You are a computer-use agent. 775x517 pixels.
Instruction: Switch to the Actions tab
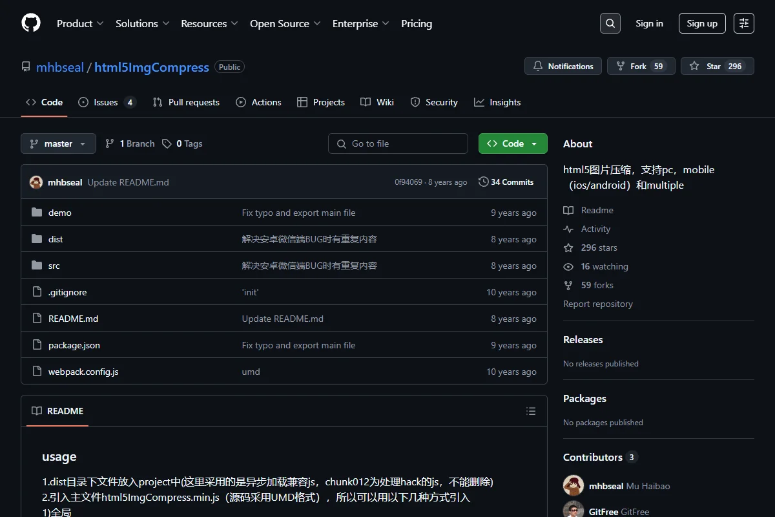coord(258,102)
